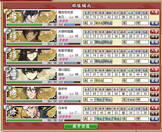Click the green 疲労回復 button
This screenshot has width=162, height=132.
tap(81, 126)
